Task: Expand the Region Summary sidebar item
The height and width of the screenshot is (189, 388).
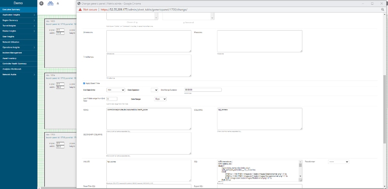Action: point(34,21)
